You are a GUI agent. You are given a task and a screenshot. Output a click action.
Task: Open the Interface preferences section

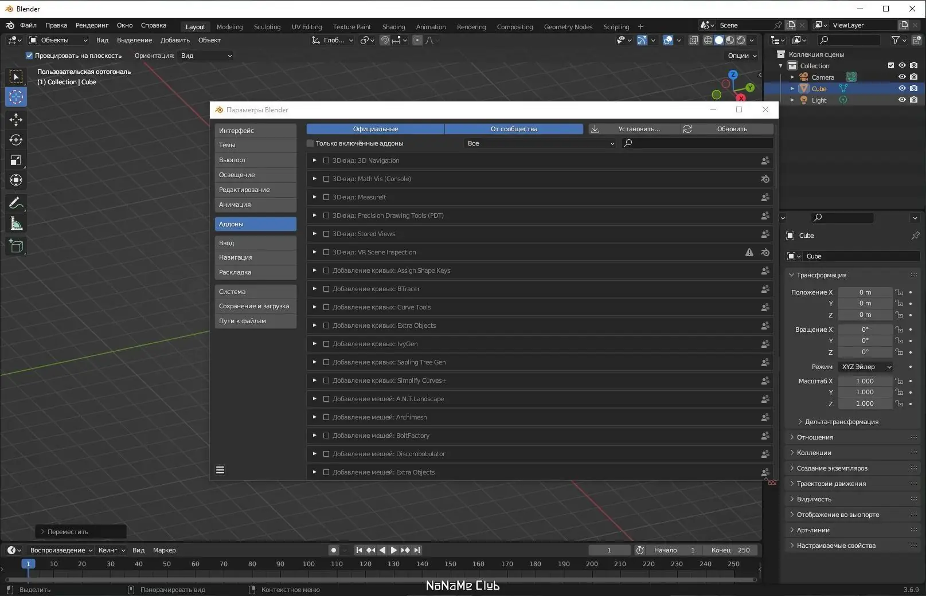(256, 131)
